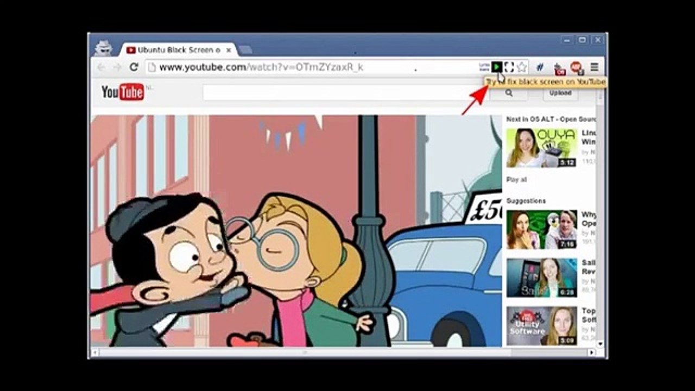Open the Adblock Plus extension icon
The height and width of the screenshot is (391, 695).
coord(576,67)
